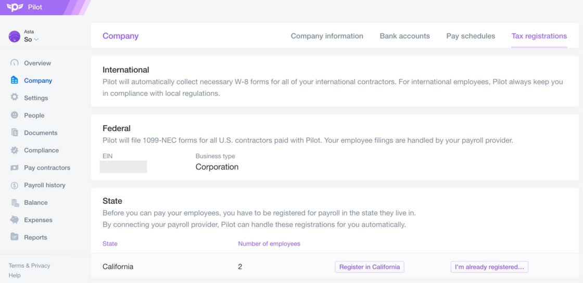Click the Documents pages icon

pyautogui.click(x=15, y=132)
